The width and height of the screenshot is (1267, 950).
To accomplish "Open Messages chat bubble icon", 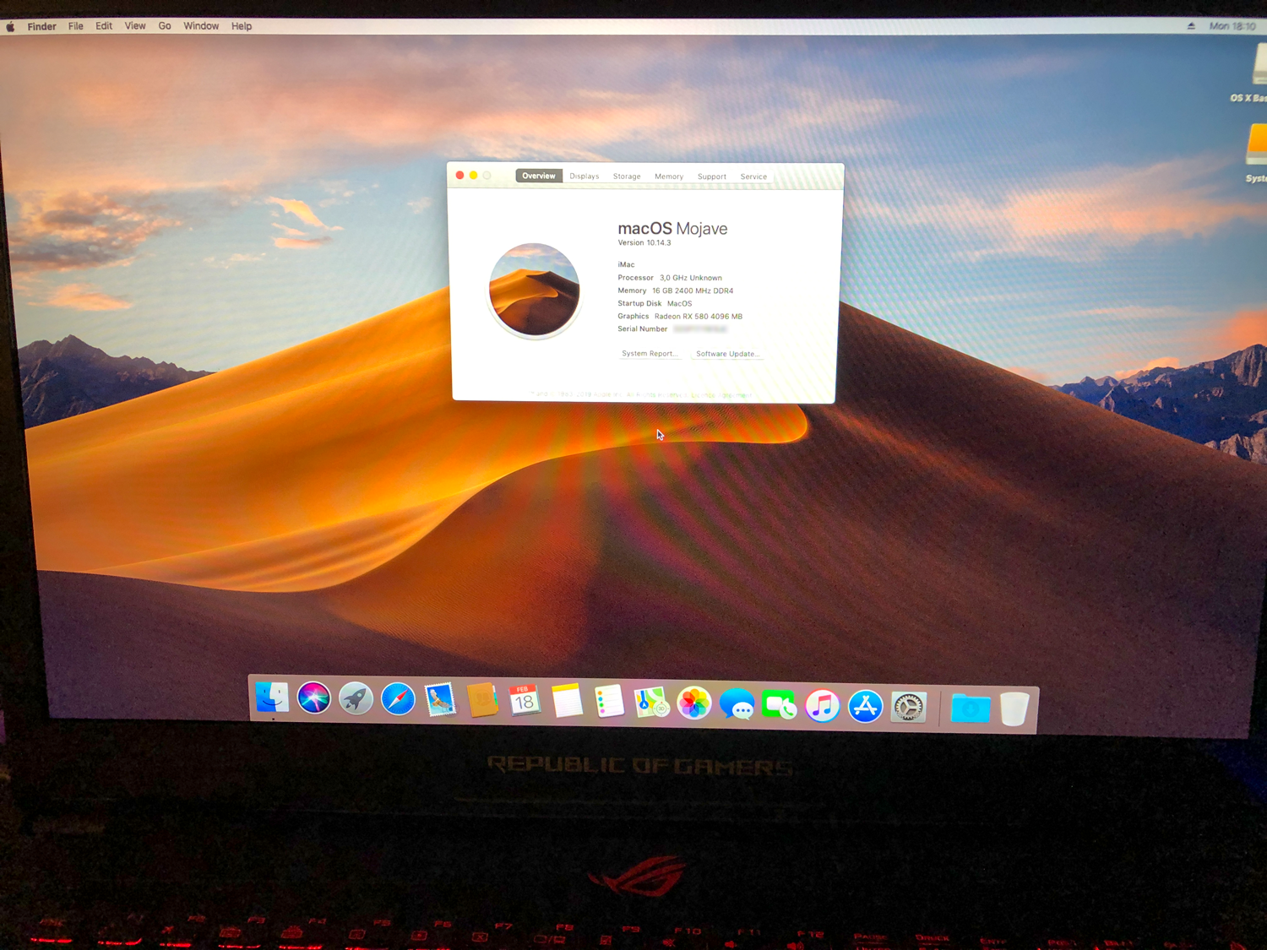I will (x=737, y=704).
